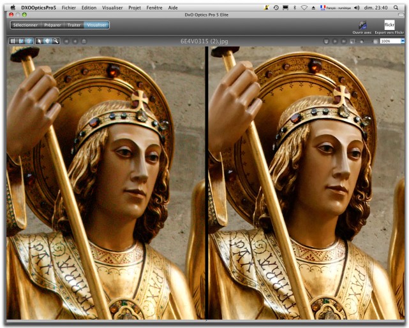This screenshot has width=409, height=328.
Task: Select the hand pan tool
Action: coord(47,41)
